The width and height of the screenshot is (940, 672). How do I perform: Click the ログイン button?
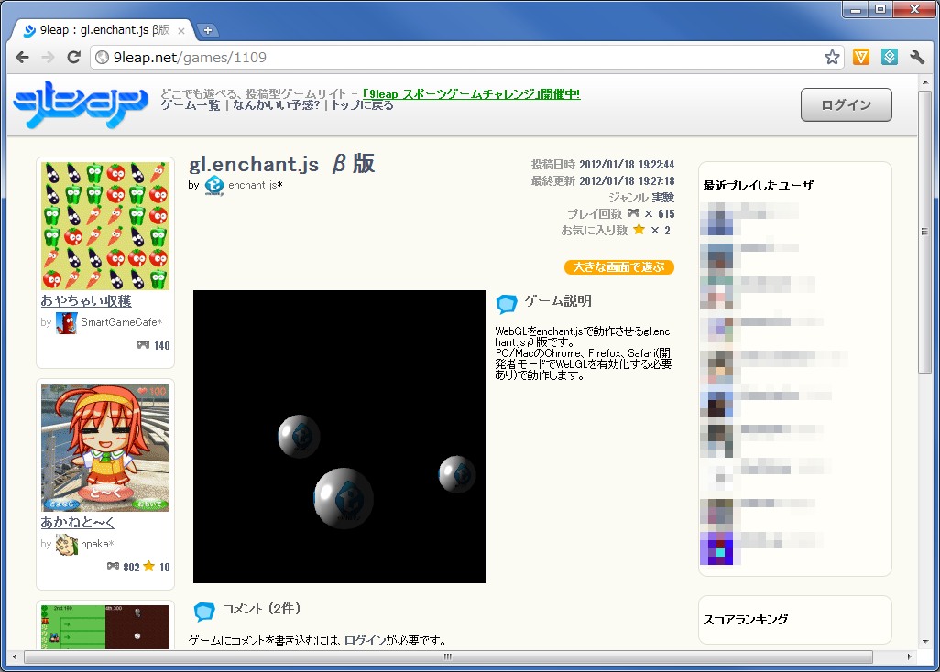coord(846,104)
